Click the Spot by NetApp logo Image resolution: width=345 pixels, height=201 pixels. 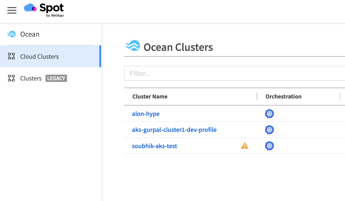[x=44, y=10]
